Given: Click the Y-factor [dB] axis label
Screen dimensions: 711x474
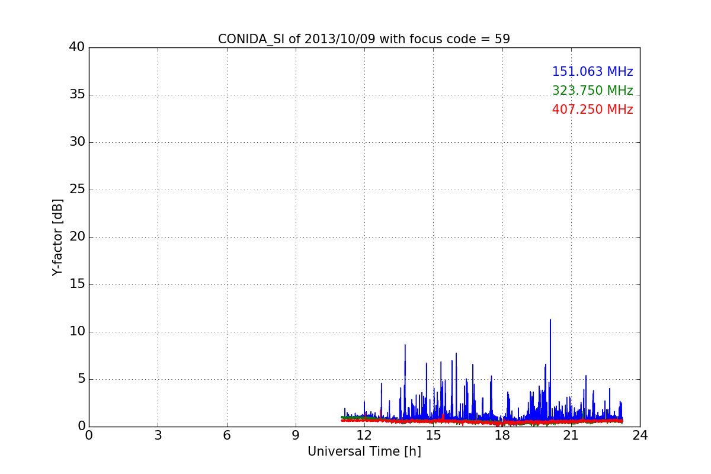Looking at the screenshot, I should pyautogui.click(x=57, y=237).
